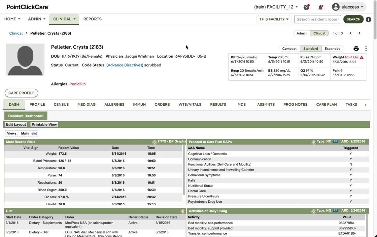
Task: Open the CLINICAL dropdown menu
Action: pyautogui.click(x=64, y=19)
